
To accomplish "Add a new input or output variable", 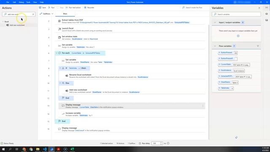I will tap(238, 36).
